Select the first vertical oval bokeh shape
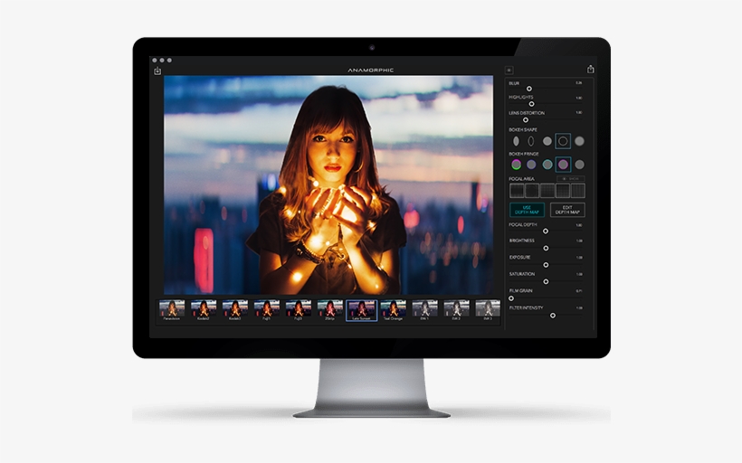Screen dimensions: 742x463 click(x=516, y=141)
